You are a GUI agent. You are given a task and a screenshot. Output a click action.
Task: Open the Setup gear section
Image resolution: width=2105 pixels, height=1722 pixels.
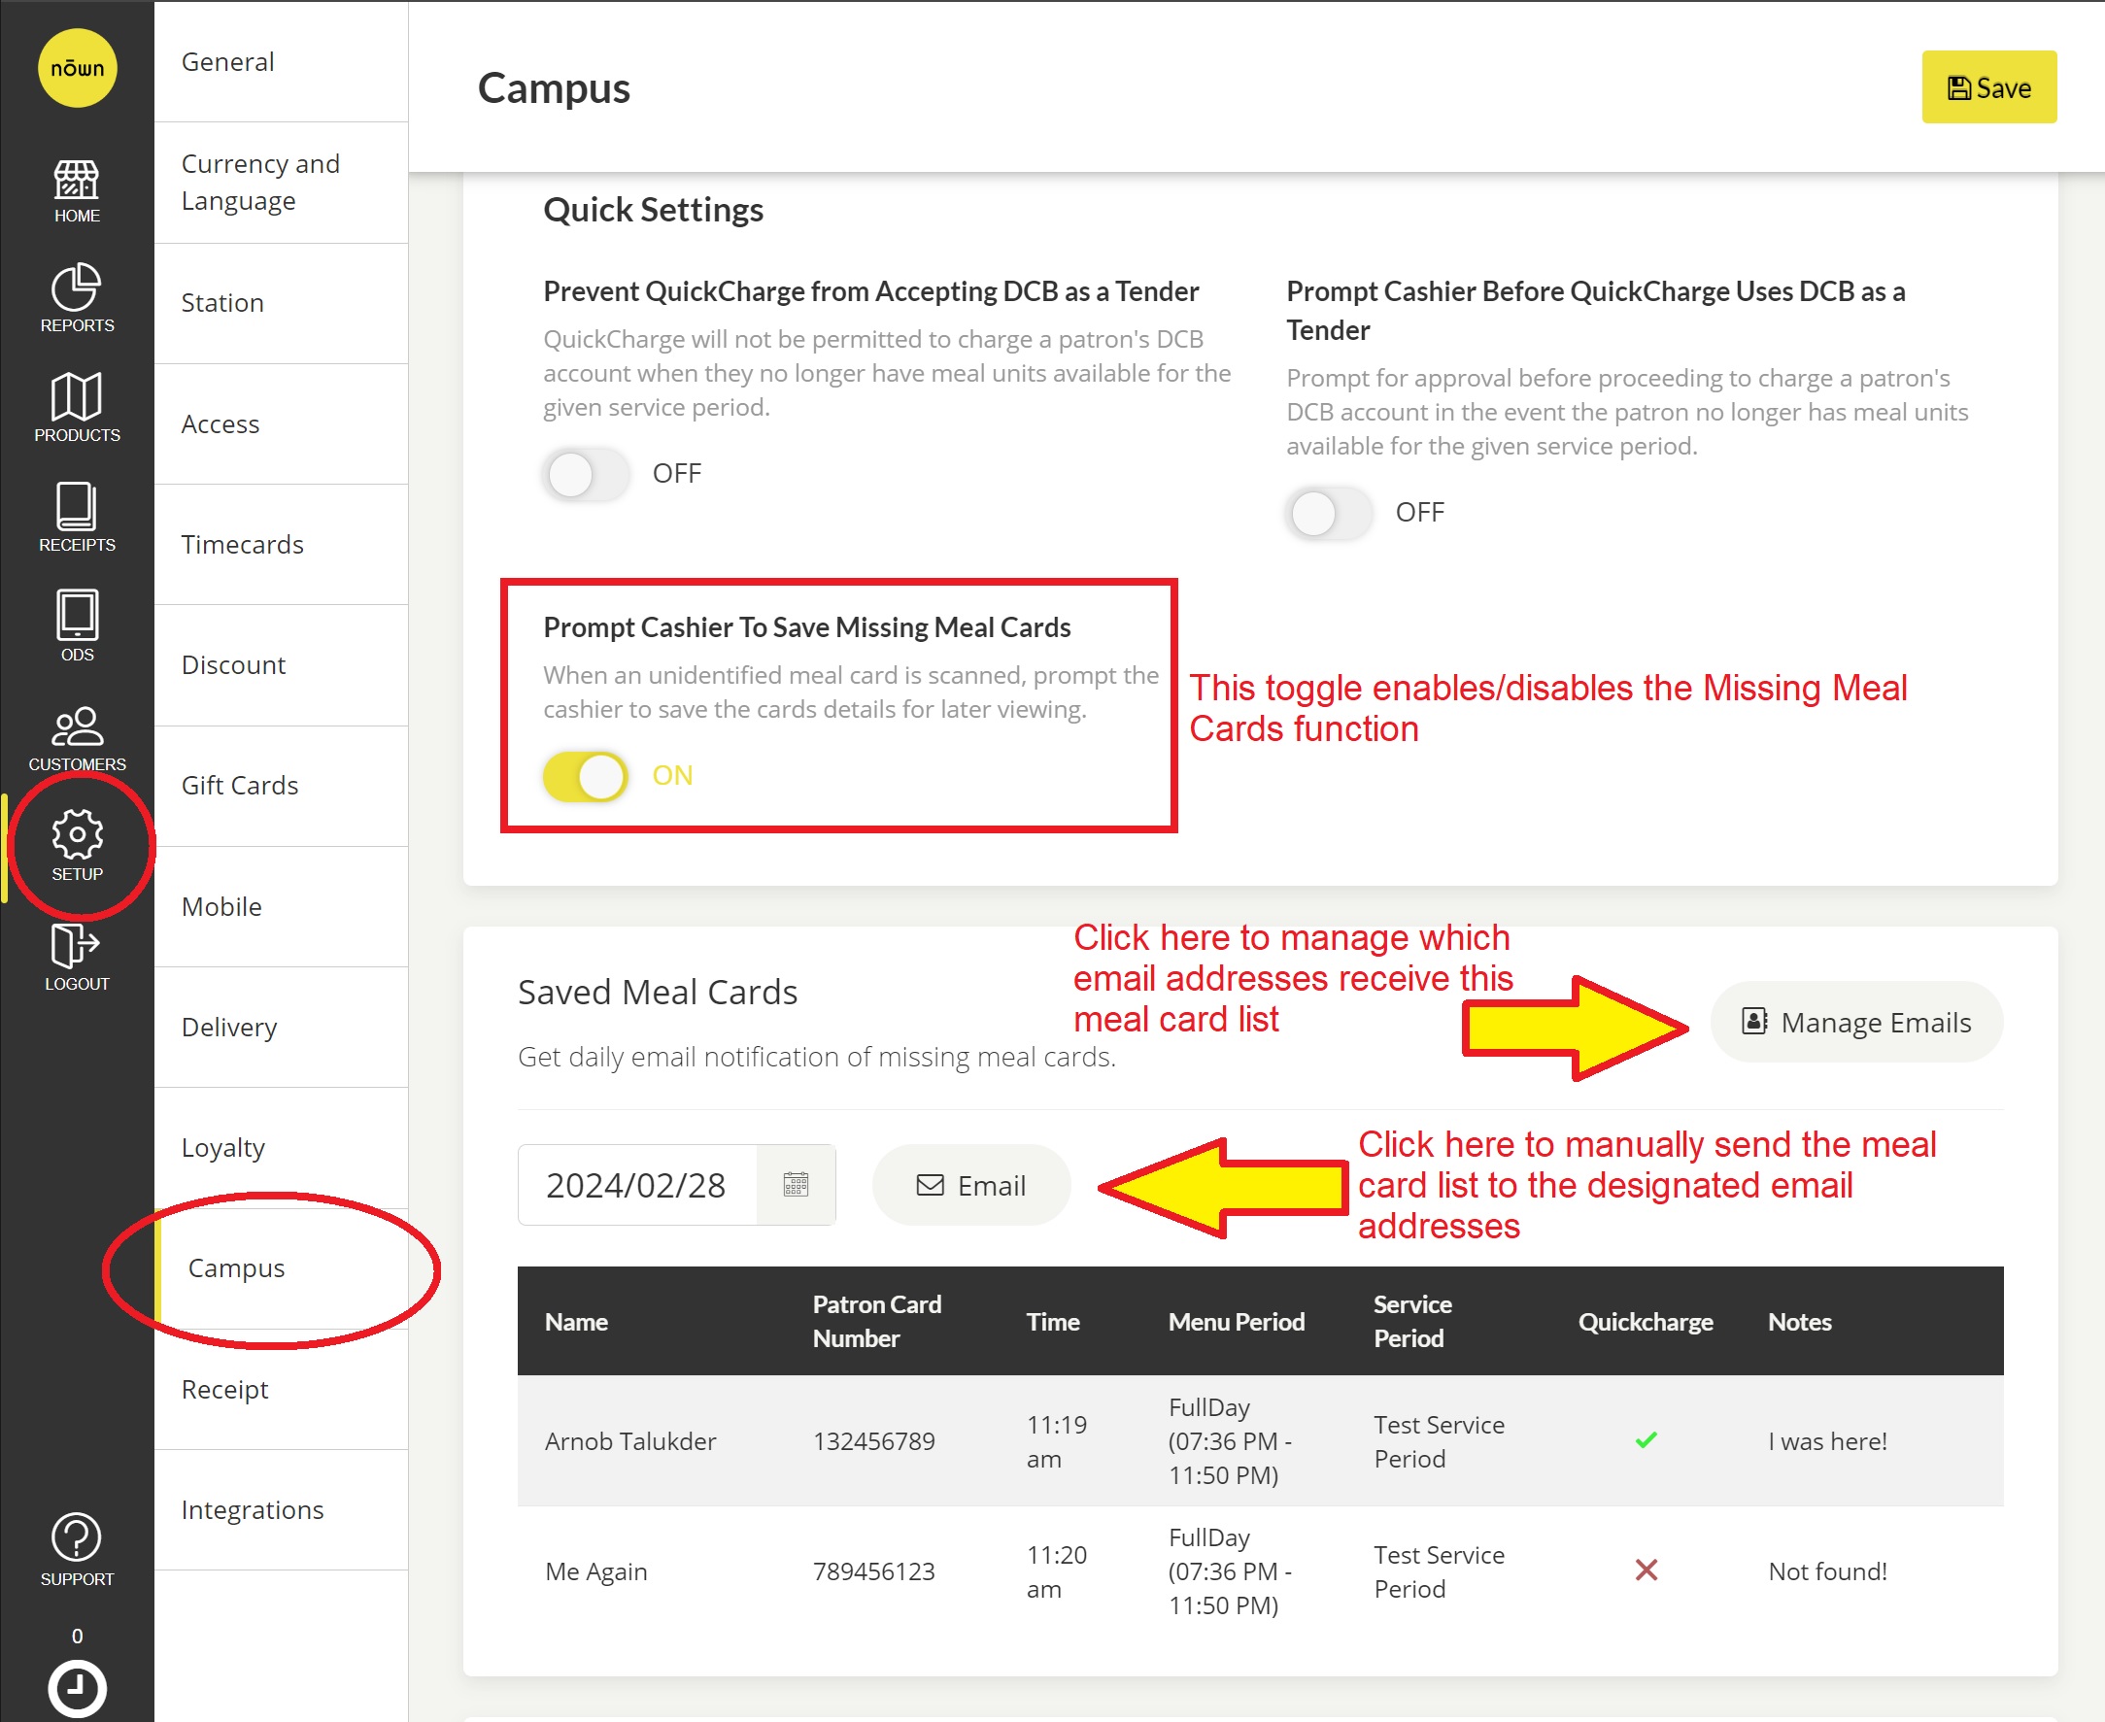pyautogui.click(x=77, y=846)
